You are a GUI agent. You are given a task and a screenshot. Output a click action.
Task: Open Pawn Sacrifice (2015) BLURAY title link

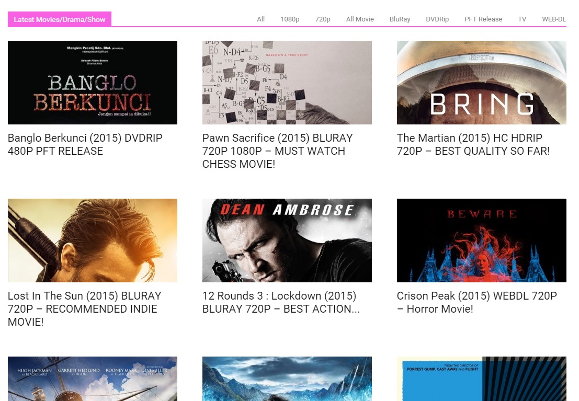click(x=277, y=151)
